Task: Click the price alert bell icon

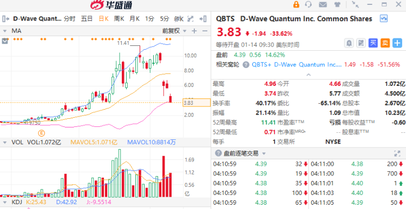Action: (349, 43)
